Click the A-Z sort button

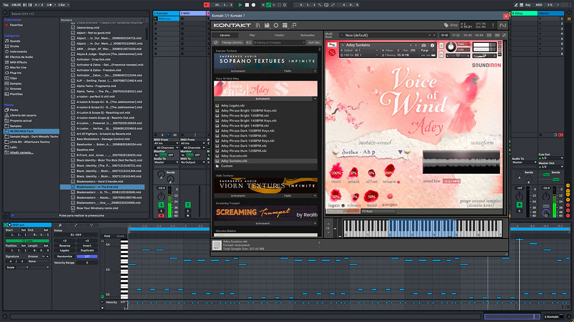click(x=249, y=42)
